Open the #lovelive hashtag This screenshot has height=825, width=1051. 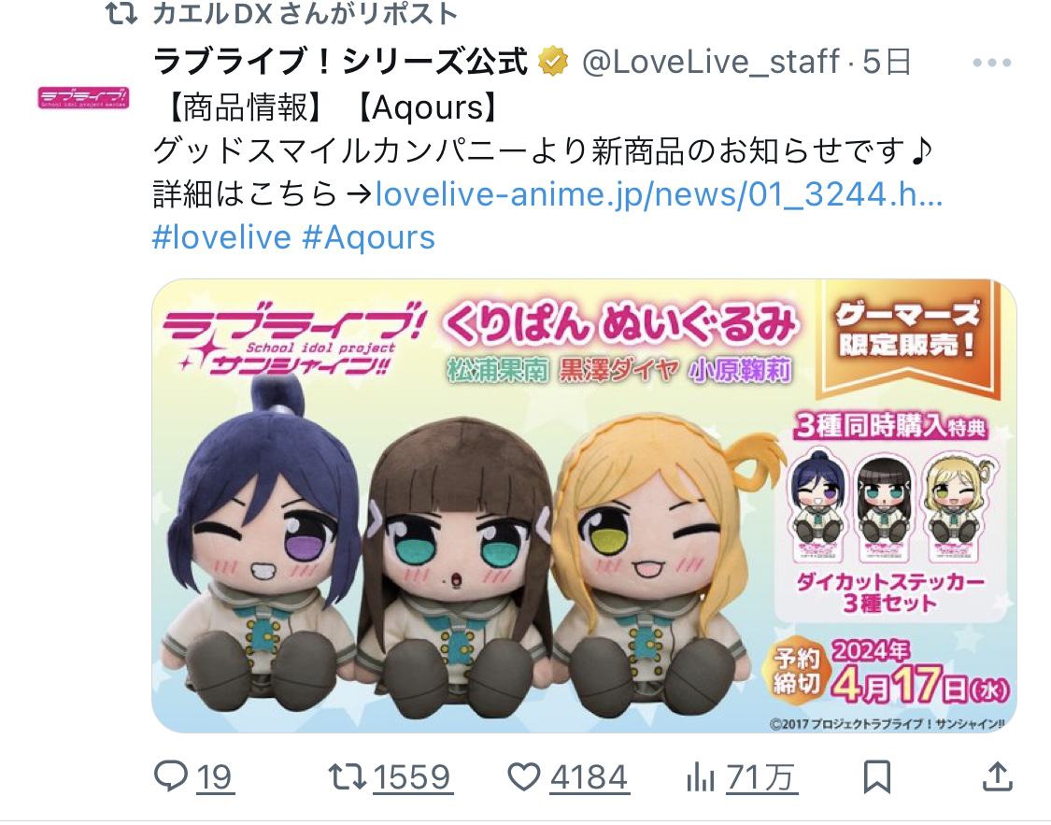pos(221,237)
